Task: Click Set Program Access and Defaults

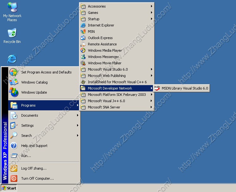Action: 44,72
